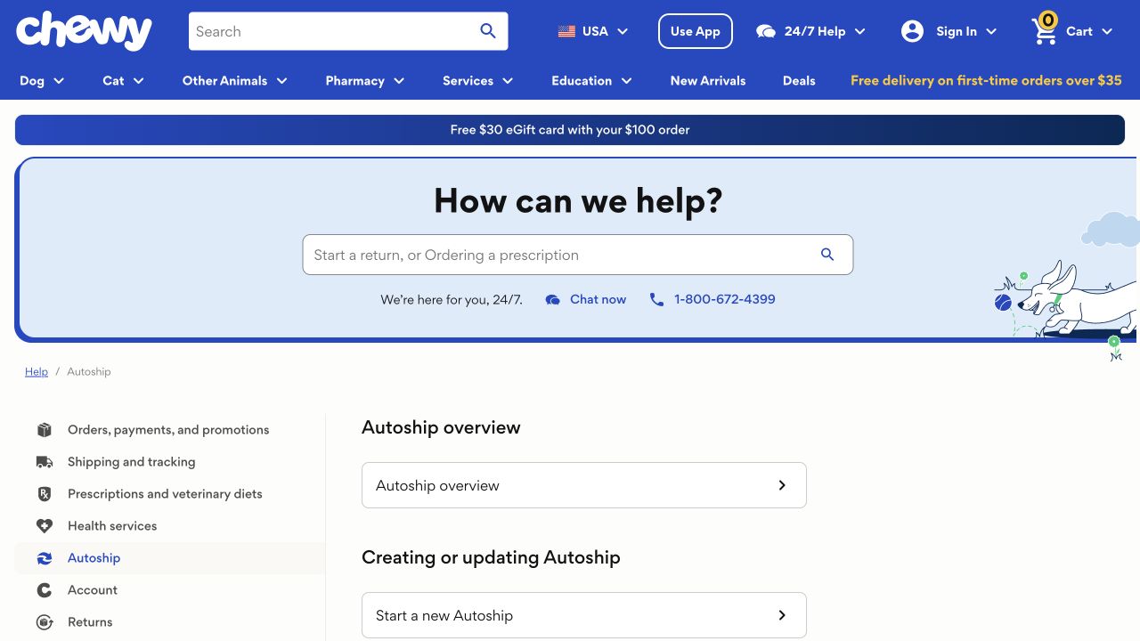The width and height of the screenshot is (1140, 641).
Task: Click the Returns icon in sidebar
Action: click(x=45, y=622)
